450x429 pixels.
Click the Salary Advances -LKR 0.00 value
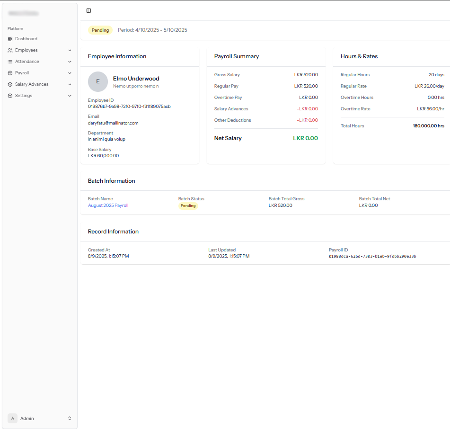point(308,109)
